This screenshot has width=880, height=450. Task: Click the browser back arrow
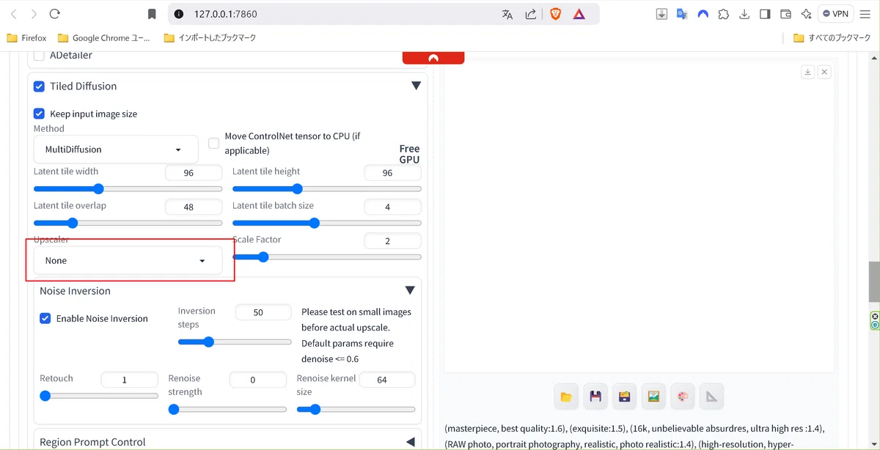(13, 14)
